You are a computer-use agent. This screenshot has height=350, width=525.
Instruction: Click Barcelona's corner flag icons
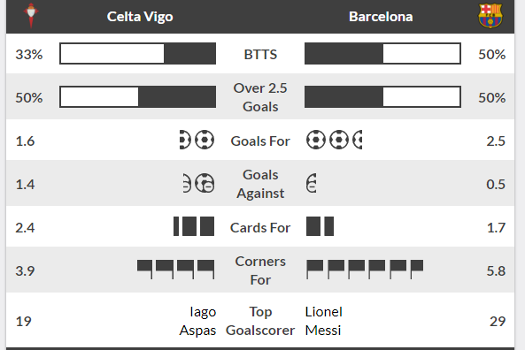pos(365,270)
